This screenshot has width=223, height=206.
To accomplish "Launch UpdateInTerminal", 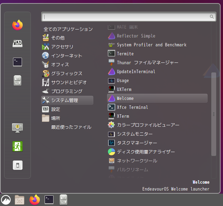I will [x=157, y=71].
